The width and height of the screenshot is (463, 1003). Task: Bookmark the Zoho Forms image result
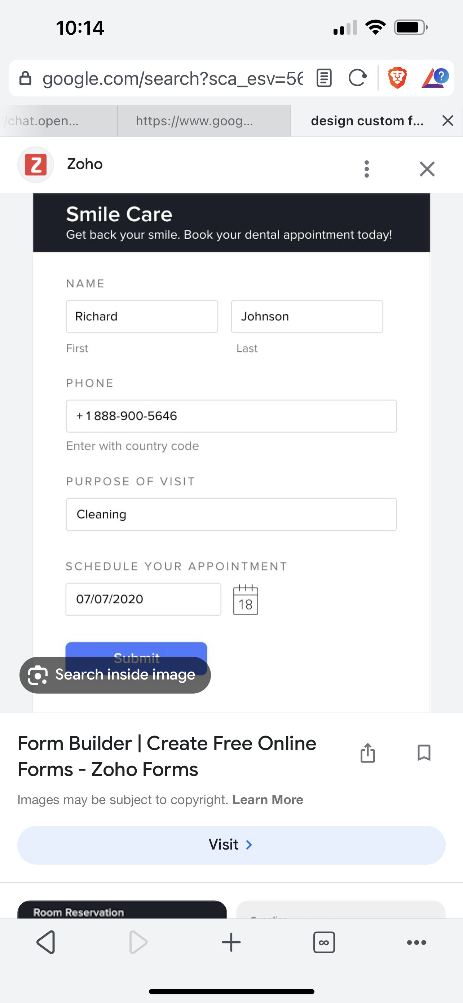pos(424,753)
